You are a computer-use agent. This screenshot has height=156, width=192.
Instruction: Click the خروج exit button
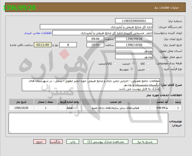(40, 142)
